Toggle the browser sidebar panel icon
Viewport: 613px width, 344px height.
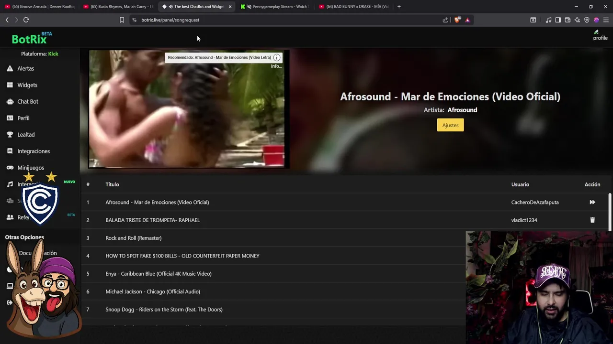click(558, 20)
